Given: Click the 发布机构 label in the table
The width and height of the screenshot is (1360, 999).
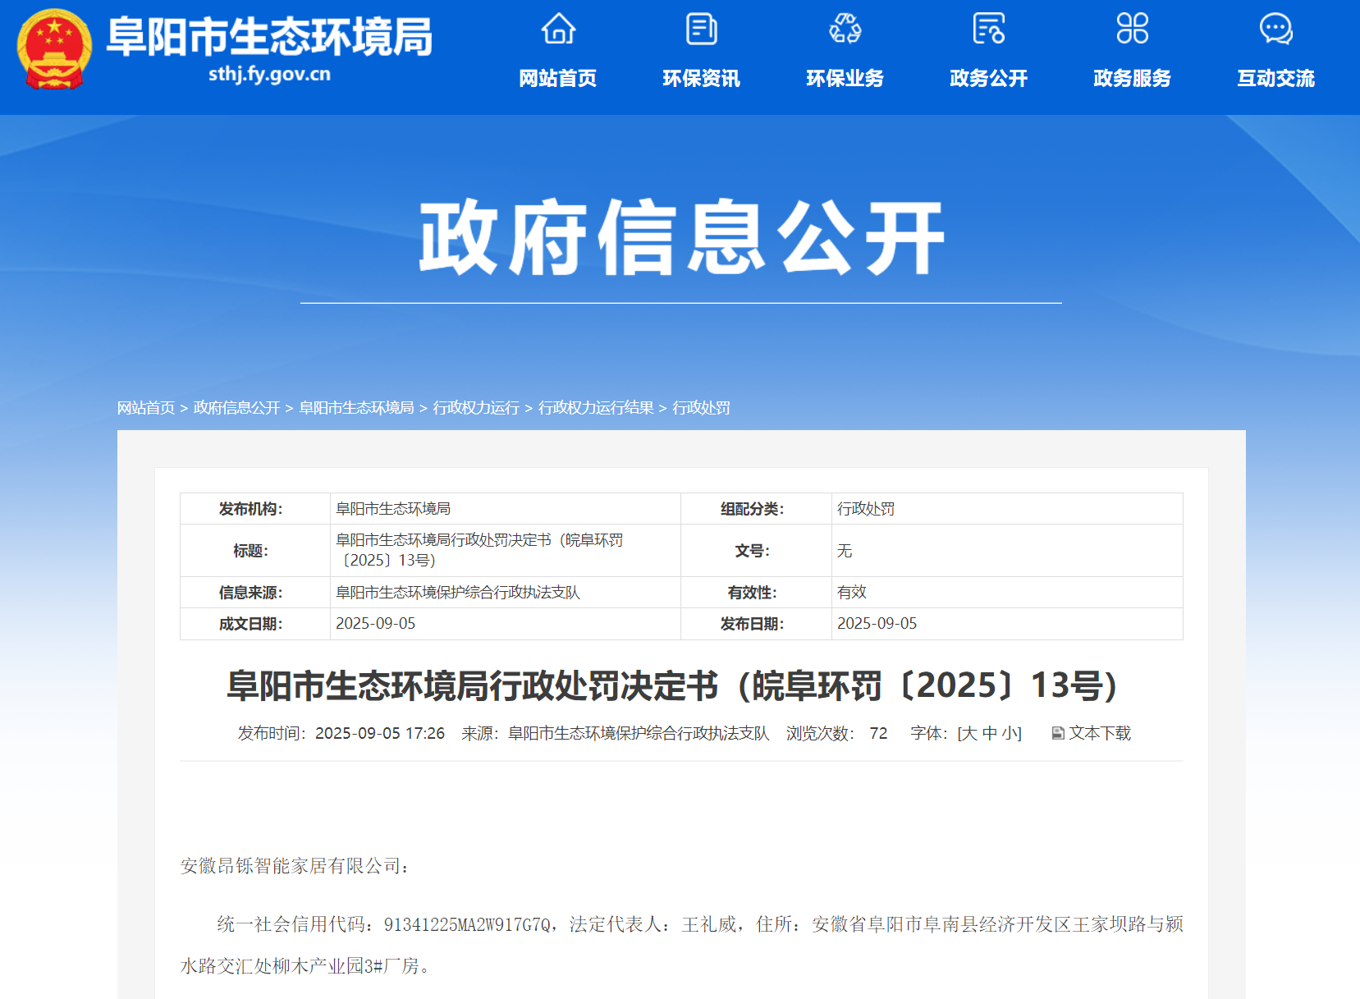Looking at the screenshot, I should click(x=250, y=509).
